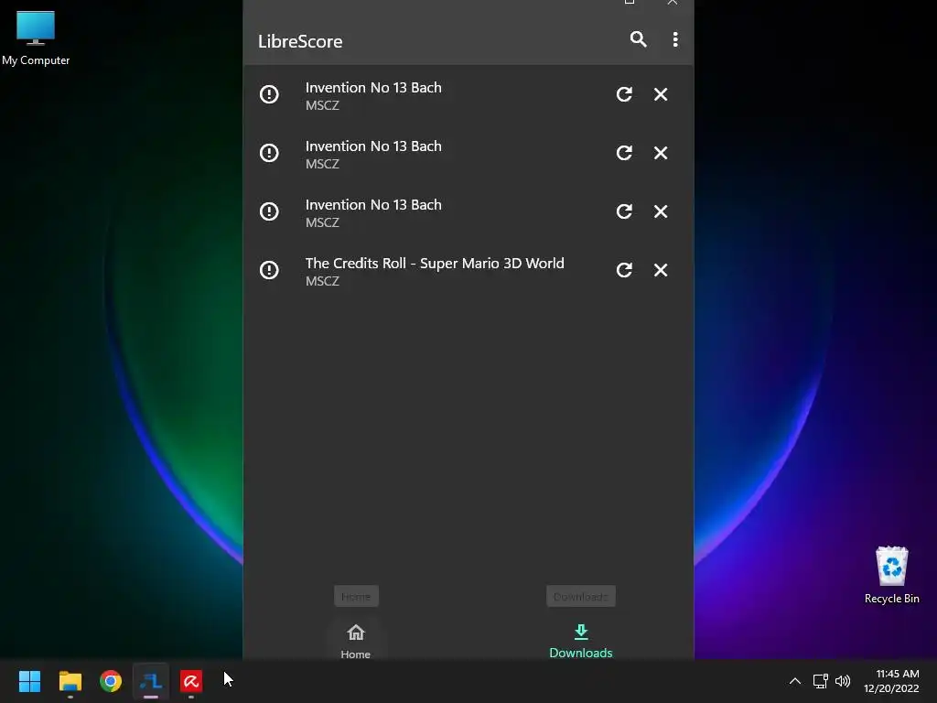This screenshot has height=703, width=937.
Task: Open the red Avira taskbar icon
Action: (x=191, y=681)
